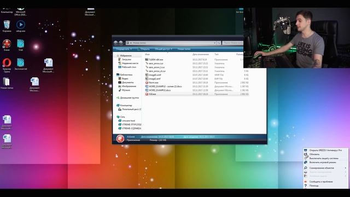Choose Открыть GRIZZLY Антивирус Pro
This screenshot has width=350, height=197.
click(x=325, y=150)
